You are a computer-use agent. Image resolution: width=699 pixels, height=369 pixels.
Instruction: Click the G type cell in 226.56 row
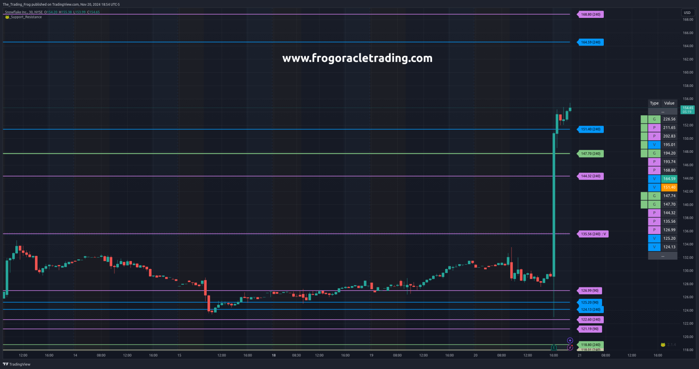[x=654, y=119]
